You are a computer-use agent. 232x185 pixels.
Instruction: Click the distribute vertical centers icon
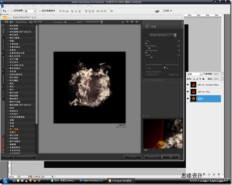[x=89, y=11]
